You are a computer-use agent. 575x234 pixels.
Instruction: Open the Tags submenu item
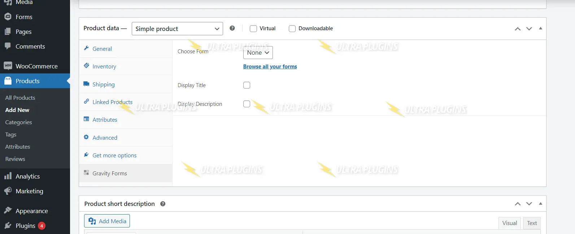[x=11, y=134]
